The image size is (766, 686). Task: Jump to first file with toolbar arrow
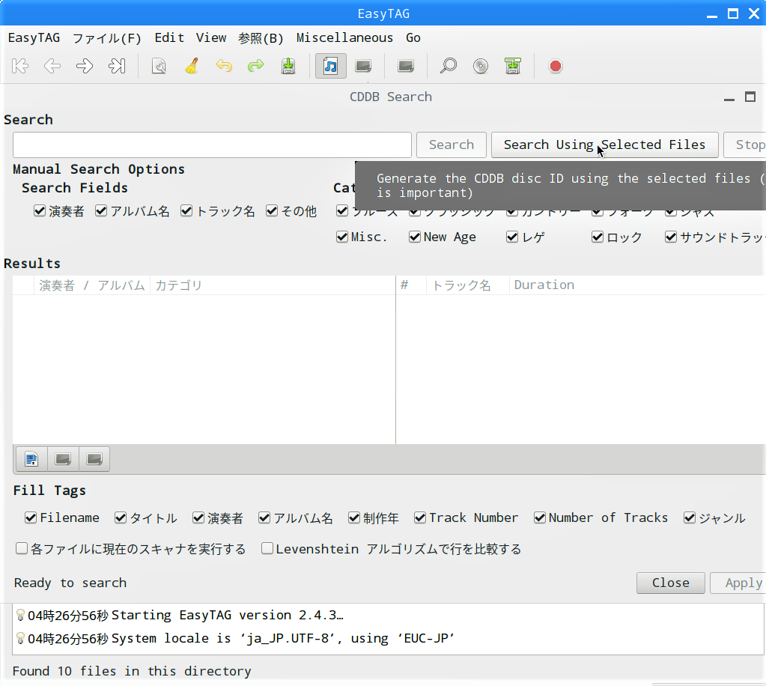pos(20,66)
